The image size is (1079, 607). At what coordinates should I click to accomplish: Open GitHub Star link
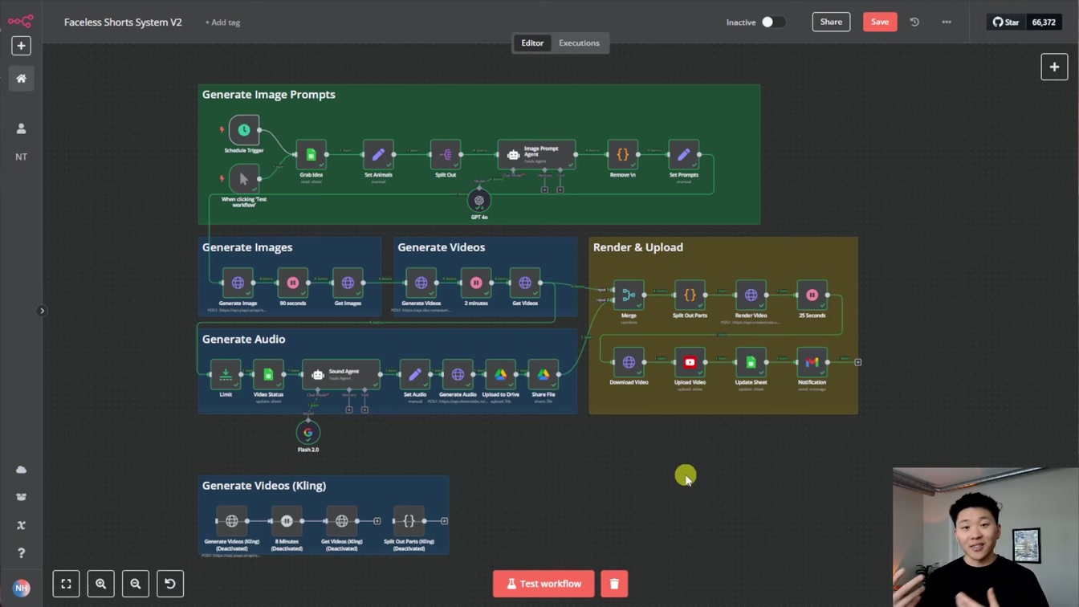[1005, 22]
